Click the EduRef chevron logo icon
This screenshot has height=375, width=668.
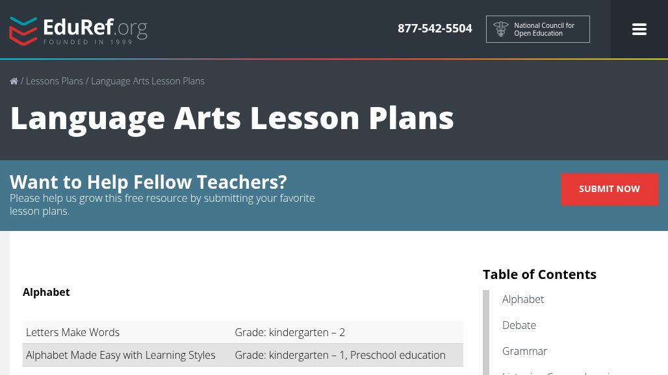pos(23,31)
